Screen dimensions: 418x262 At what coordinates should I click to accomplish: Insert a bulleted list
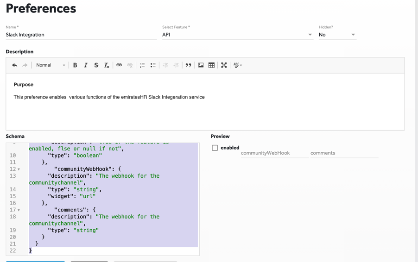[153, 65]
